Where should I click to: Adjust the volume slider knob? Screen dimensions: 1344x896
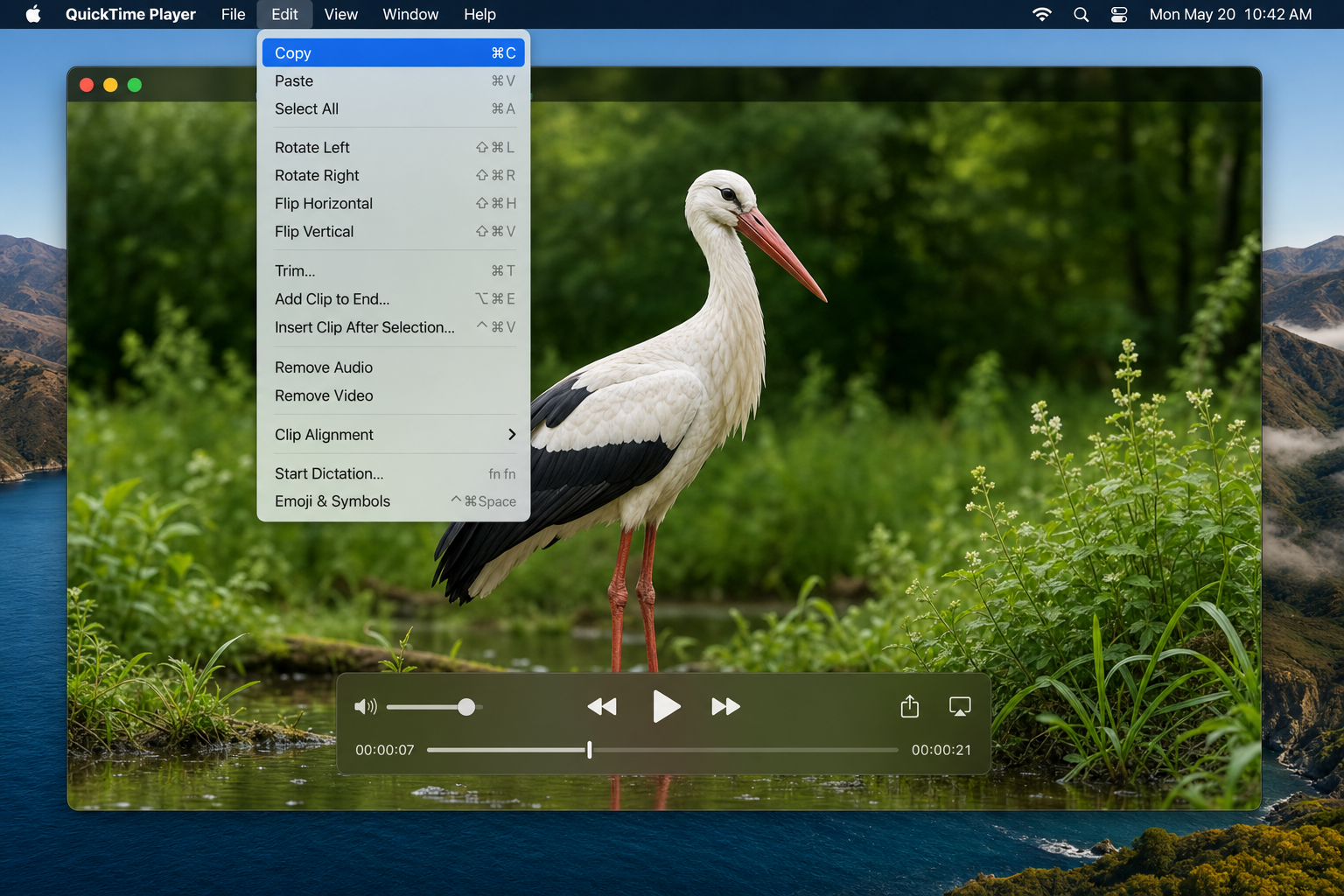click(466, 706)
